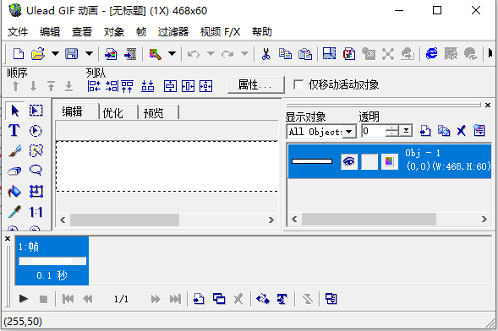Click the Add image toolbar icon
This screenshot has height=331, width=498.
pyautogui.click(x=111, y=54)
